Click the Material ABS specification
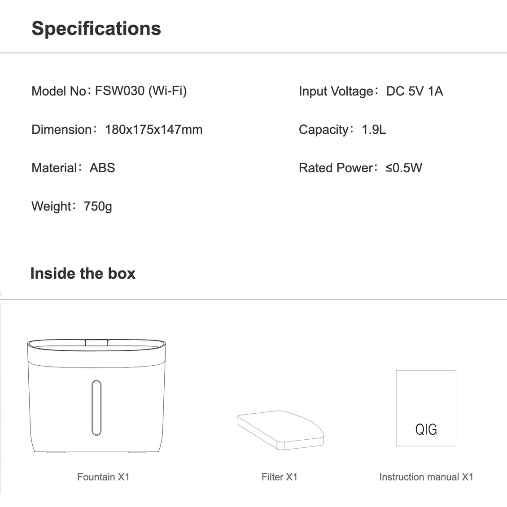 (73, 168)
